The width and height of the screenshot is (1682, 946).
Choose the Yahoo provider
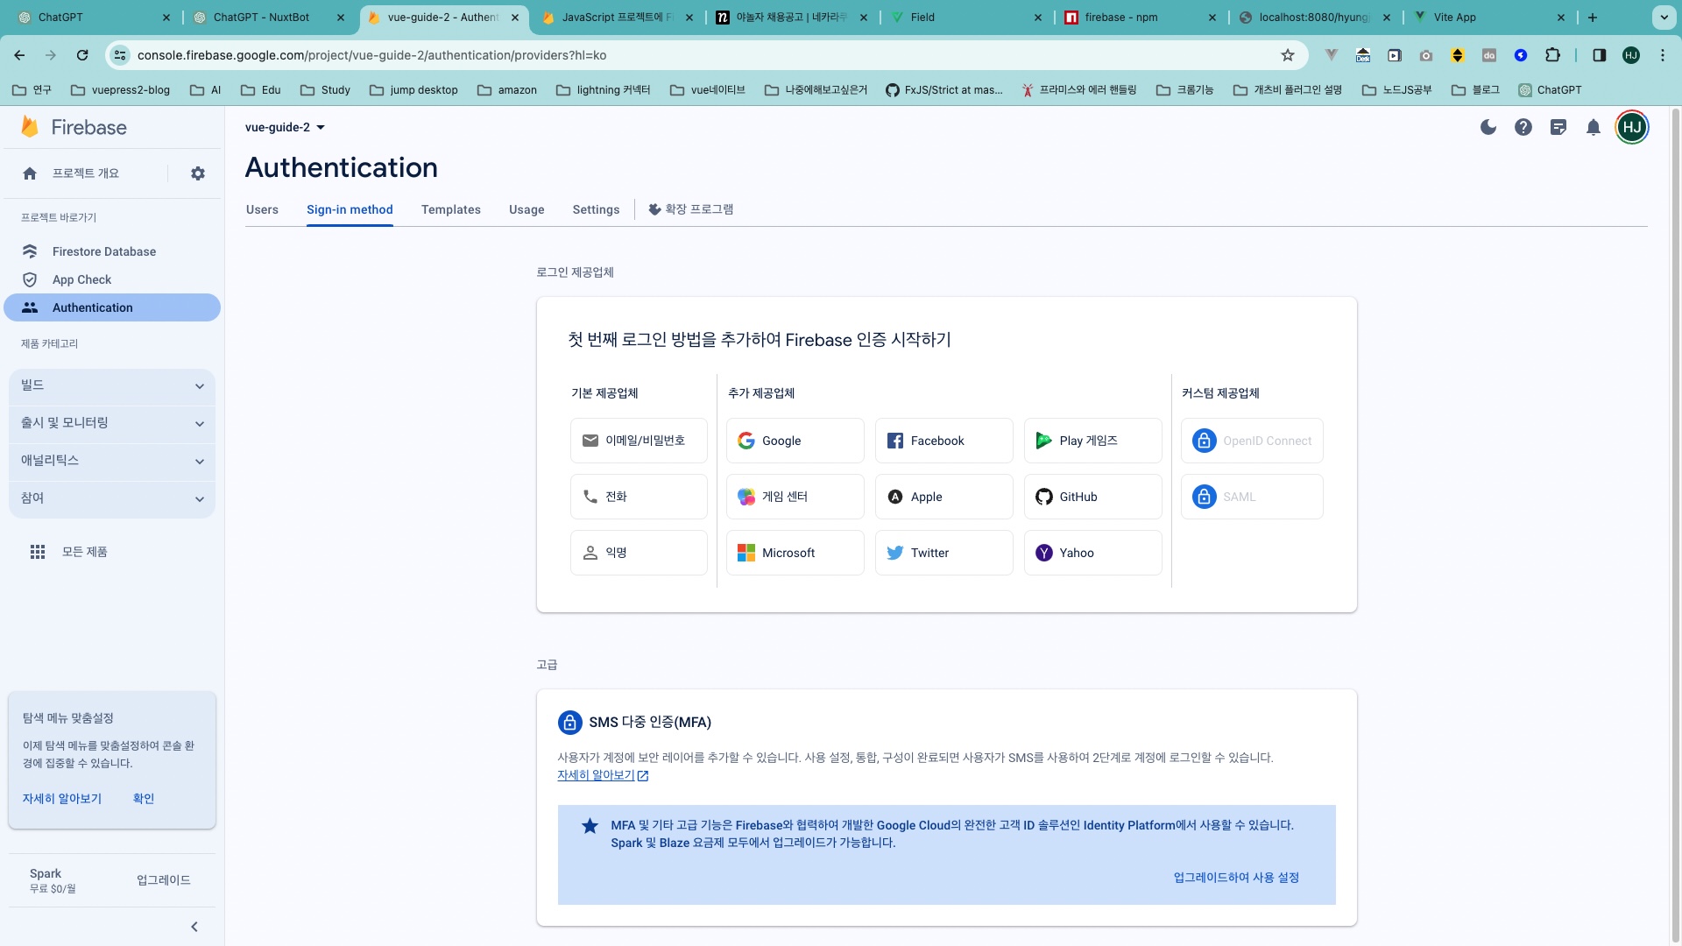[x=1093, y=553]
